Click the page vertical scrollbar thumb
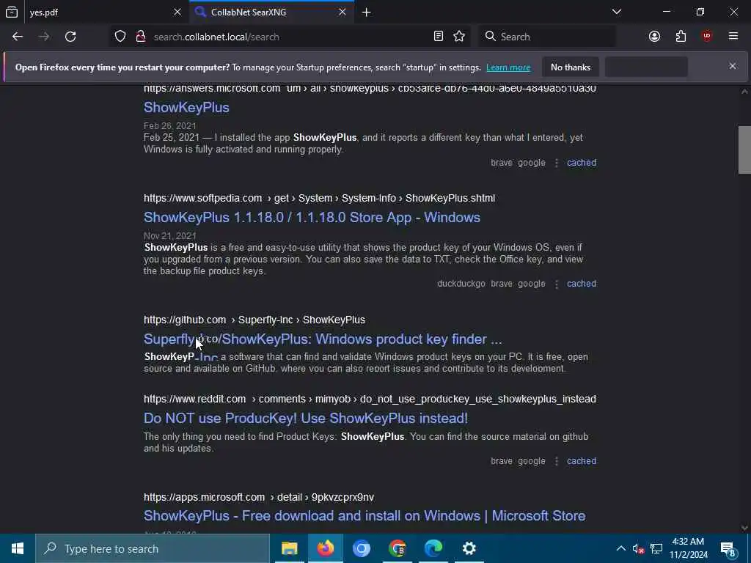The image size is (751, 563). (744, 150)
